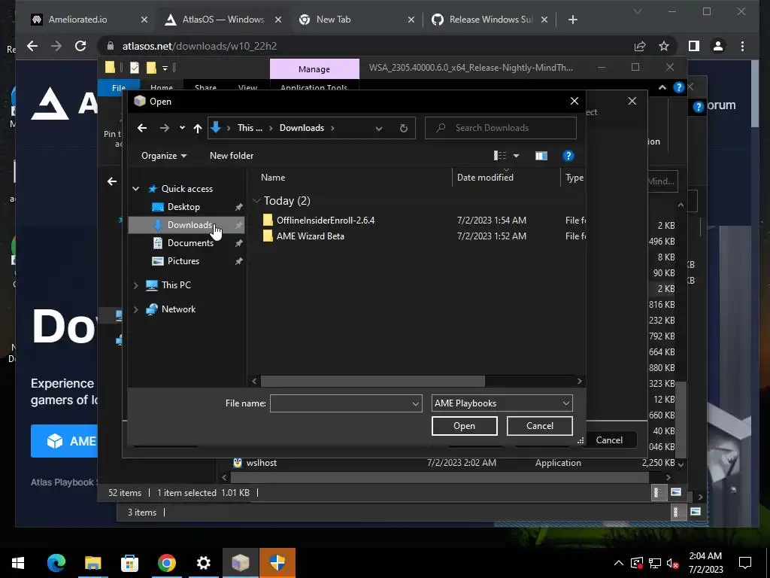
Task: Open the notification center icon
Action: [x=745, y=563]
